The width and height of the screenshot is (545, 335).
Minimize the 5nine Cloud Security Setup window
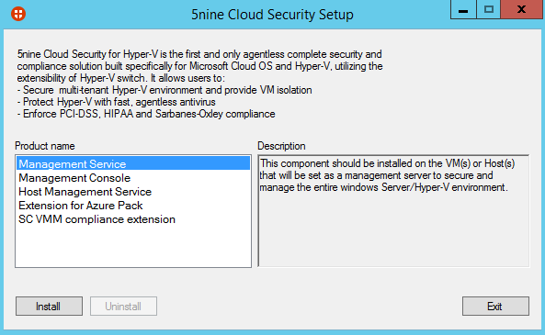463,10
